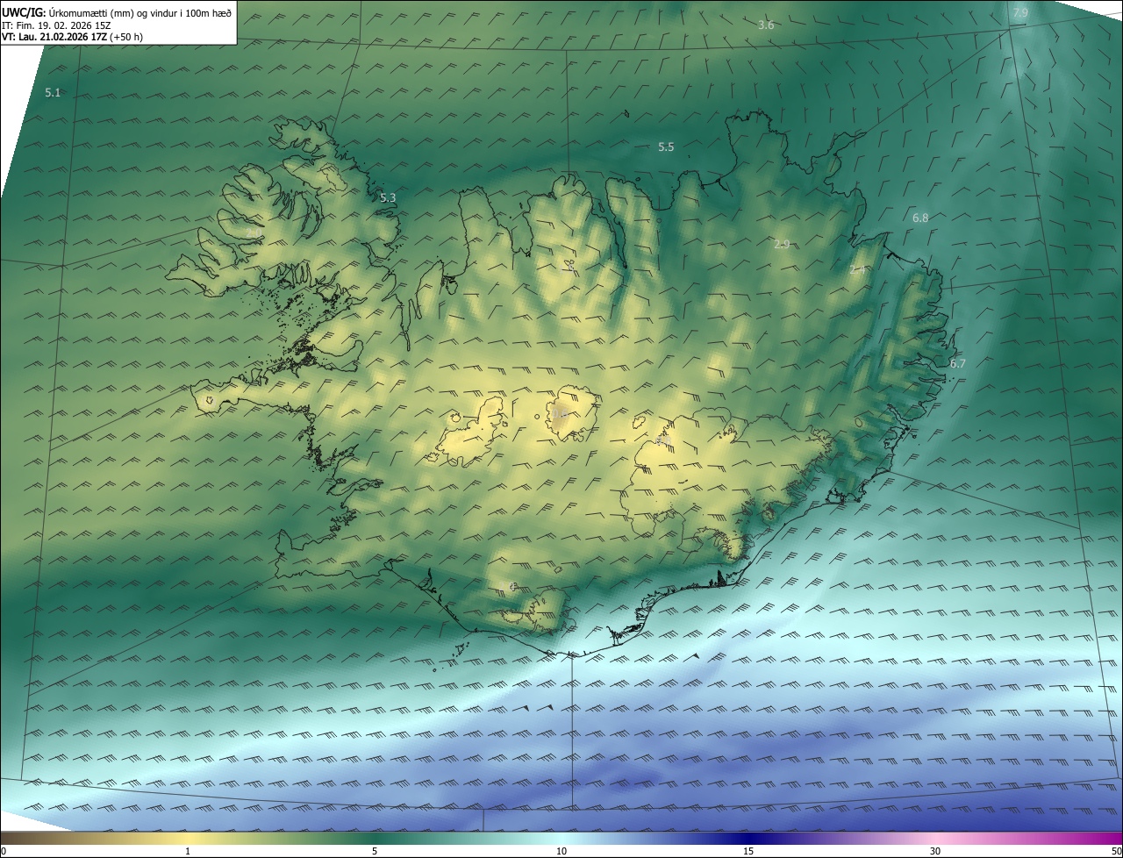
Task: Click the 2.9 precipitation value label
Action: click(782, 244)
